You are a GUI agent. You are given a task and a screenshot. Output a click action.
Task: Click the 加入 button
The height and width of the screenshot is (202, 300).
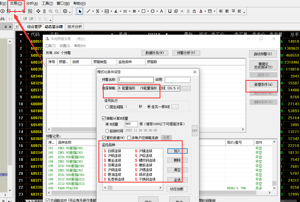177,151
